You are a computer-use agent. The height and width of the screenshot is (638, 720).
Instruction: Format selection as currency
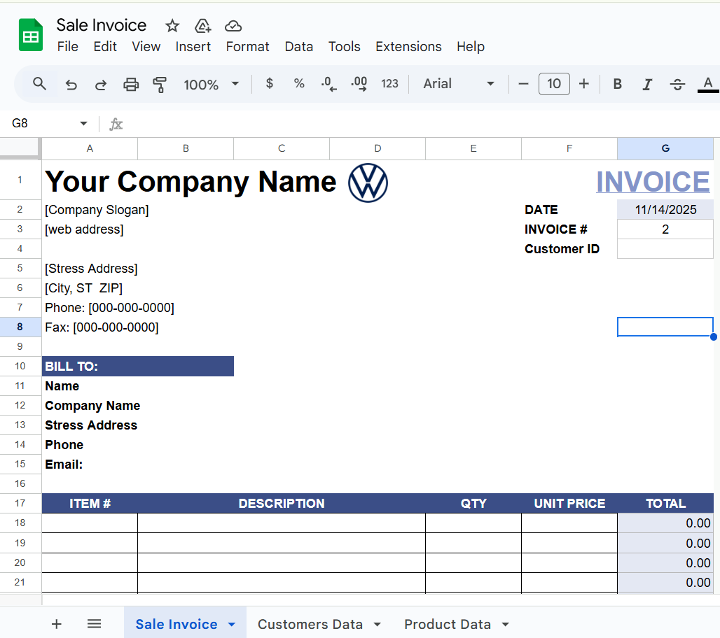[x=270, y=84]
